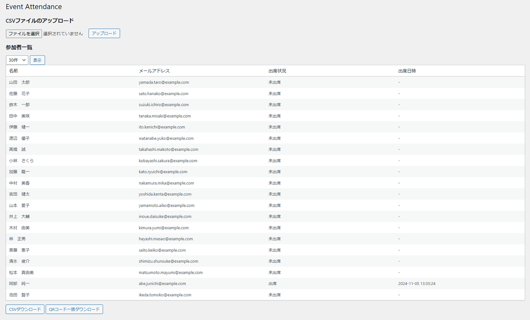Select the name 阿部 純一

point(19,284)
